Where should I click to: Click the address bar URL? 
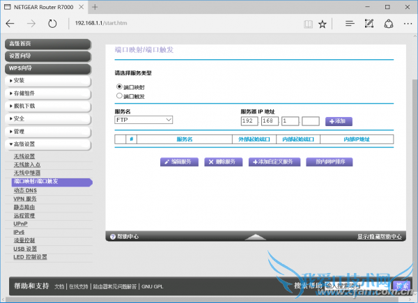101,23
